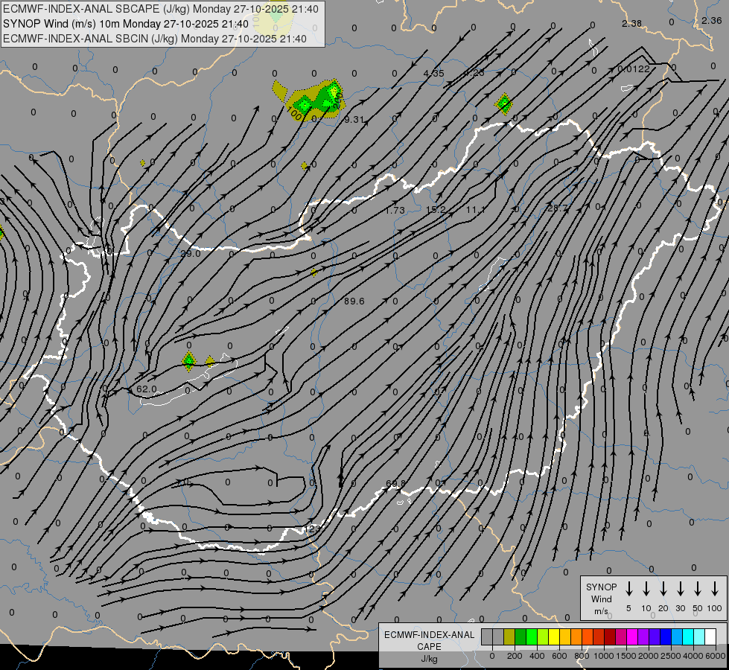This screenshot has width=729, height=670.
Task: Click the 30 m/s wind arrow in legend
Action: click(x=680, y=589)
